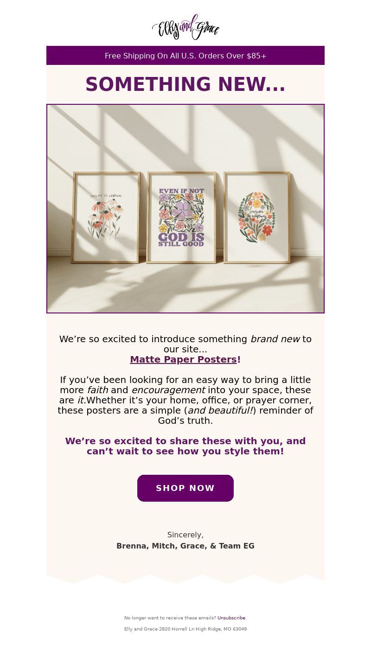Click the SHOP NOW button
Image resolution: width=371 pixels, height=657 pixels.
[x=185, y=488]
